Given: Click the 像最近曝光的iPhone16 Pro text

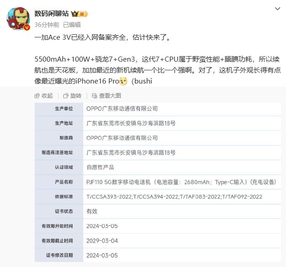Looking at the screenshot, I should (x=77, y=81).
